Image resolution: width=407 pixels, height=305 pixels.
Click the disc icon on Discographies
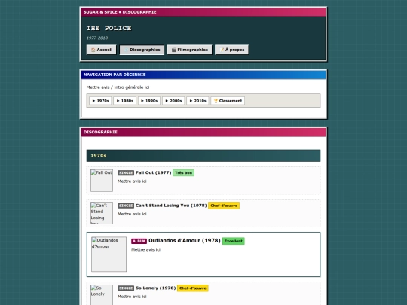(126, 50)
